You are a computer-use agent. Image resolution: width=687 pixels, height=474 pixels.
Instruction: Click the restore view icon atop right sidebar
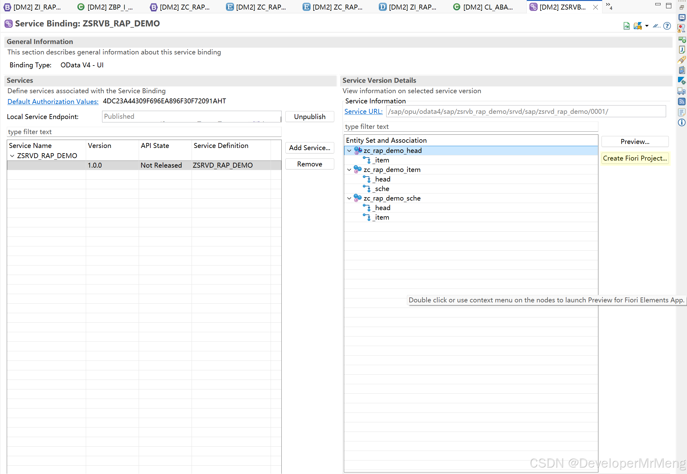(x=681, y=7)
